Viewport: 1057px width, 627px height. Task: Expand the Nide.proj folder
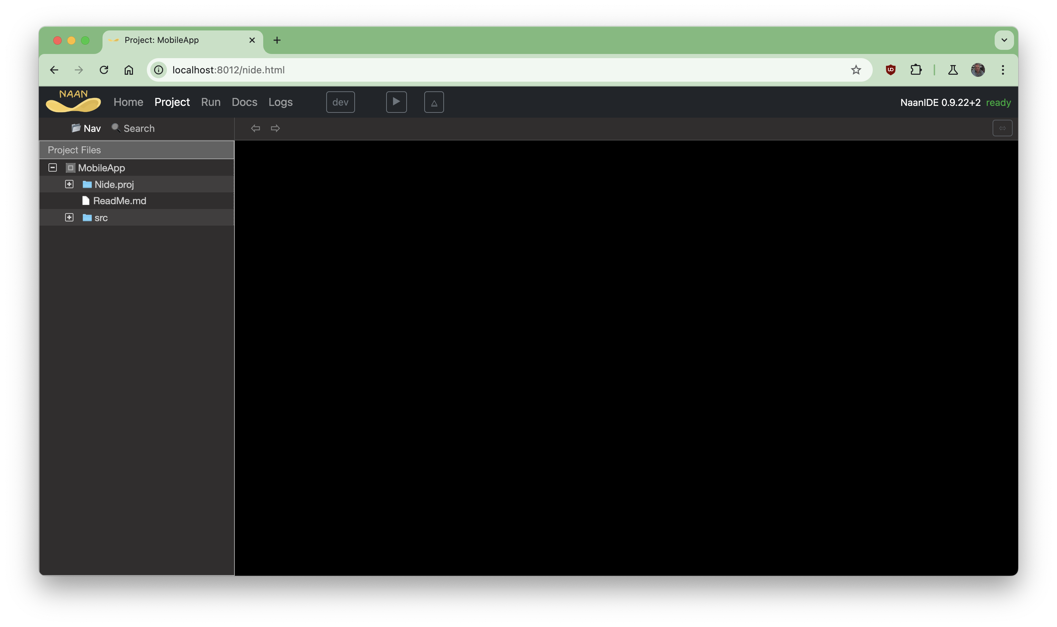69,184
